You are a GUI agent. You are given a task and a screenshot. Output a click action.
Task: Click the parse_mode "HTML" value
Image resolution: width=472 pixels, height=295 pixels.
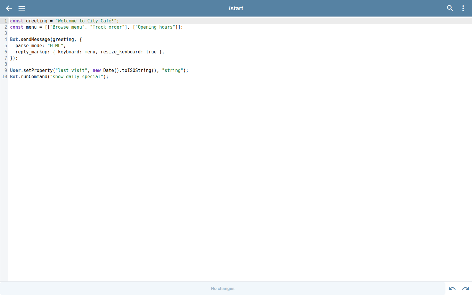55,46
